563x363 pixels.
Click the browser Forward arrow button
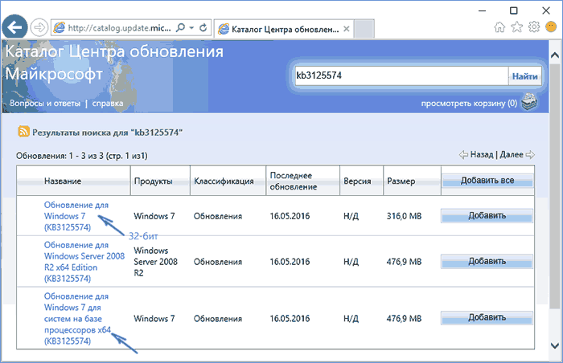pos(39,27)
